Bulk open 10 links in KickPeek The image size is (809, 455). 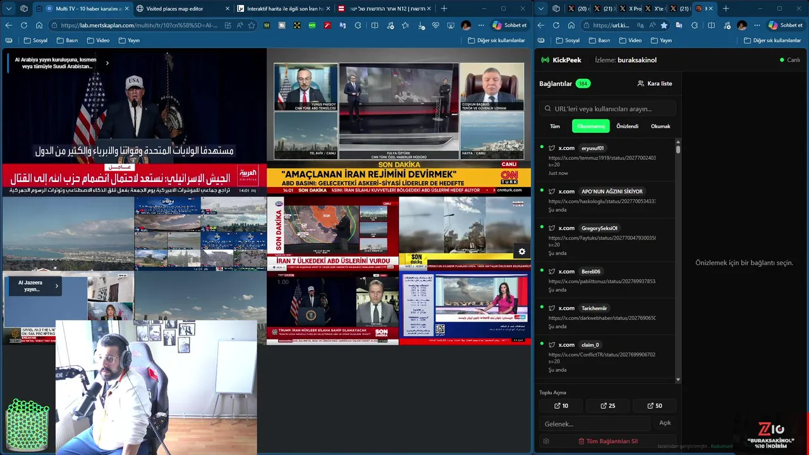coord(561,406)
